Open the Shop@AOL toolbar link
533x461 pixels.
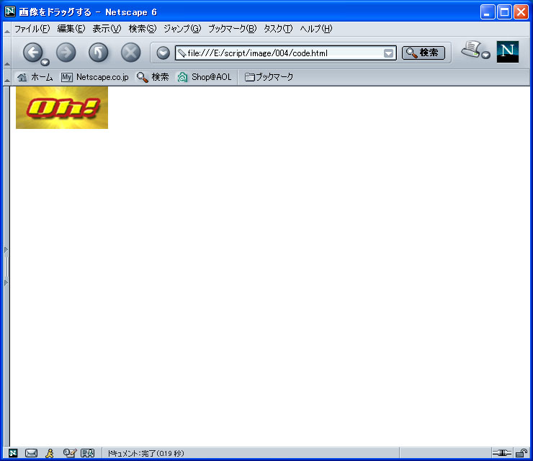tap(205, 77)
